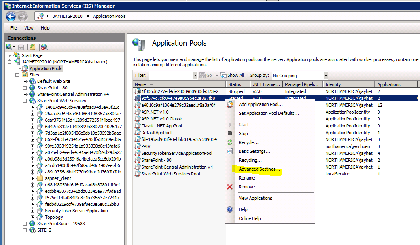Collapse the SharePoint Web Services node
This screenshot has height=245, width=420.
(25, 101)
